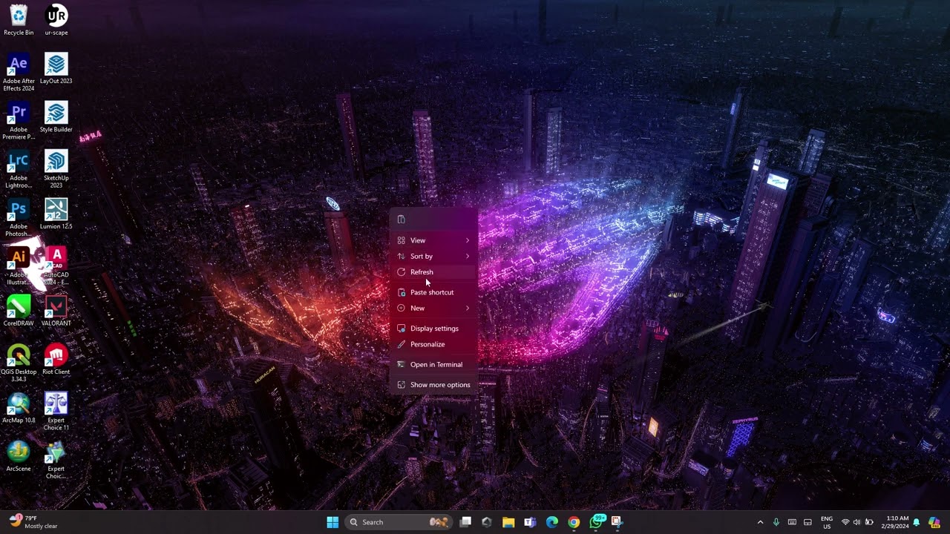Image resolution: width=950 pixels, height=534 pixels.
Task: Select the Adobe Premiere Pro shortcut
Action: (x=19, y=120)
